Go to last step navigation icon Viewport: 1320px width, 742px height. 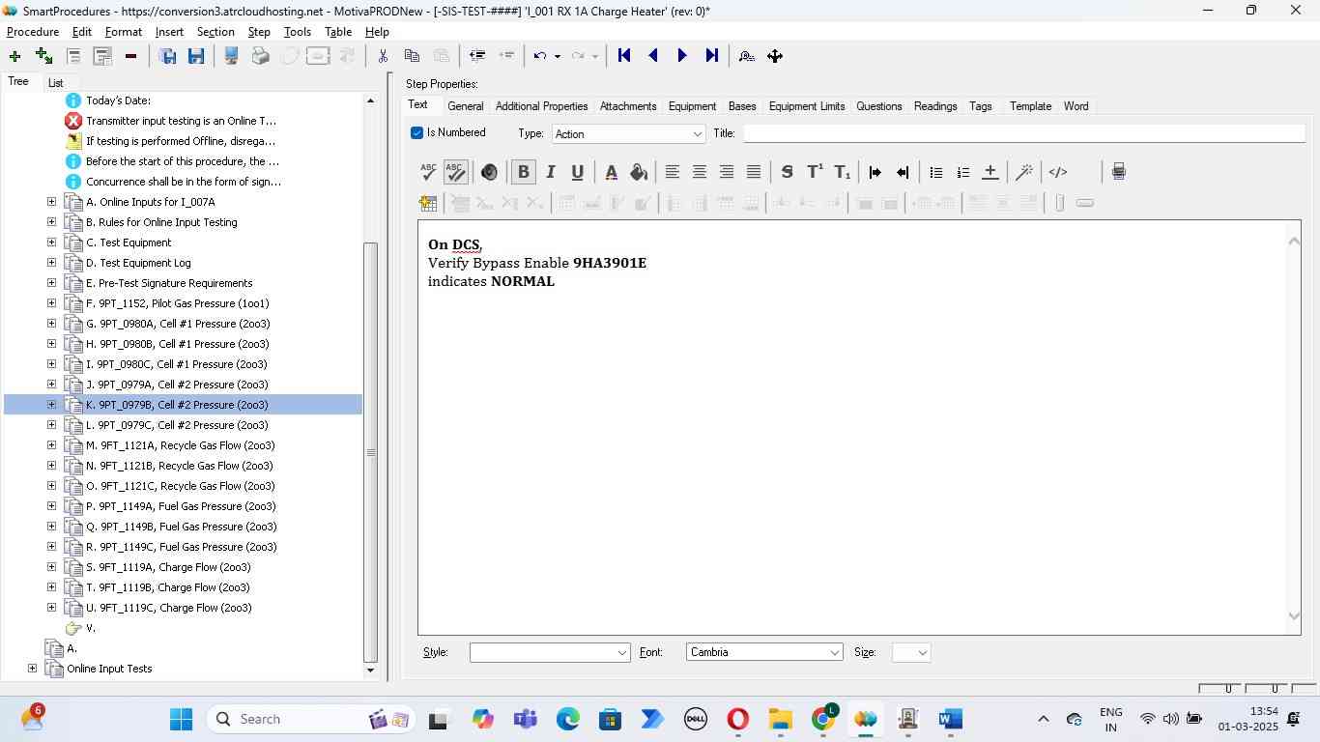(x=712, y=56)
